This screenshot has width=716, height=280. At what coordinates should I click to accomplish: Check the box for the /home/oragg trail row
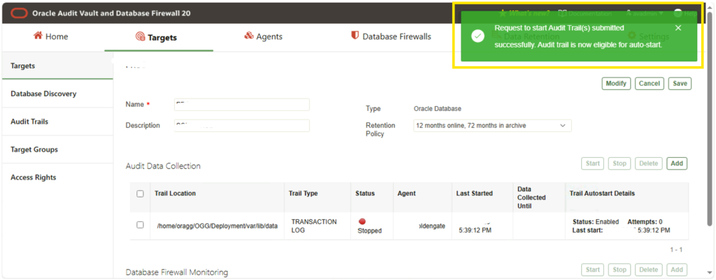pyautogui.click(x=140, y=225)
